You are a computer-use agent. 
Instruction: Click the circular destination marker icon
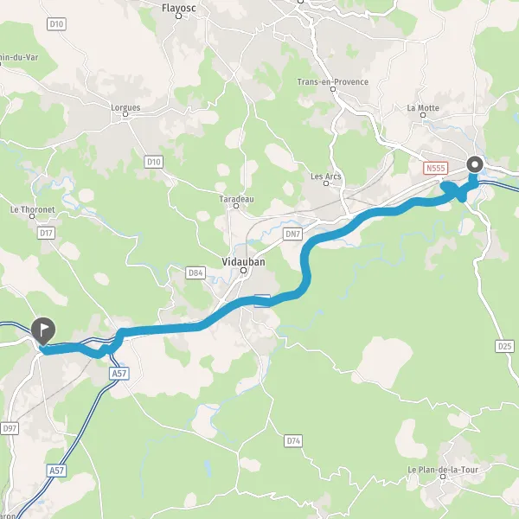pos(475,164)
